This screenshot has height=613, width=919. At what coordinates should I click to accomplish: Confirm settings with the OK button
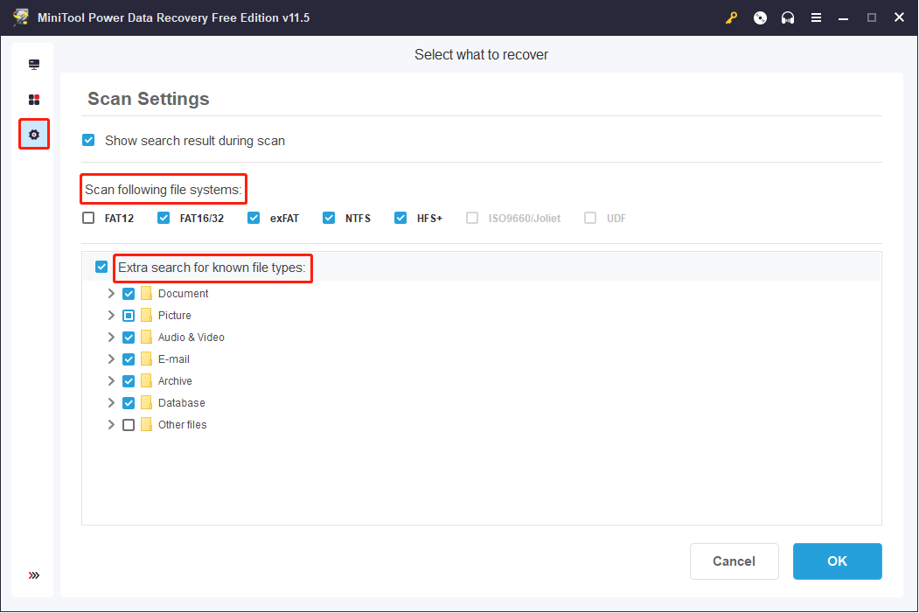[837, 561]
